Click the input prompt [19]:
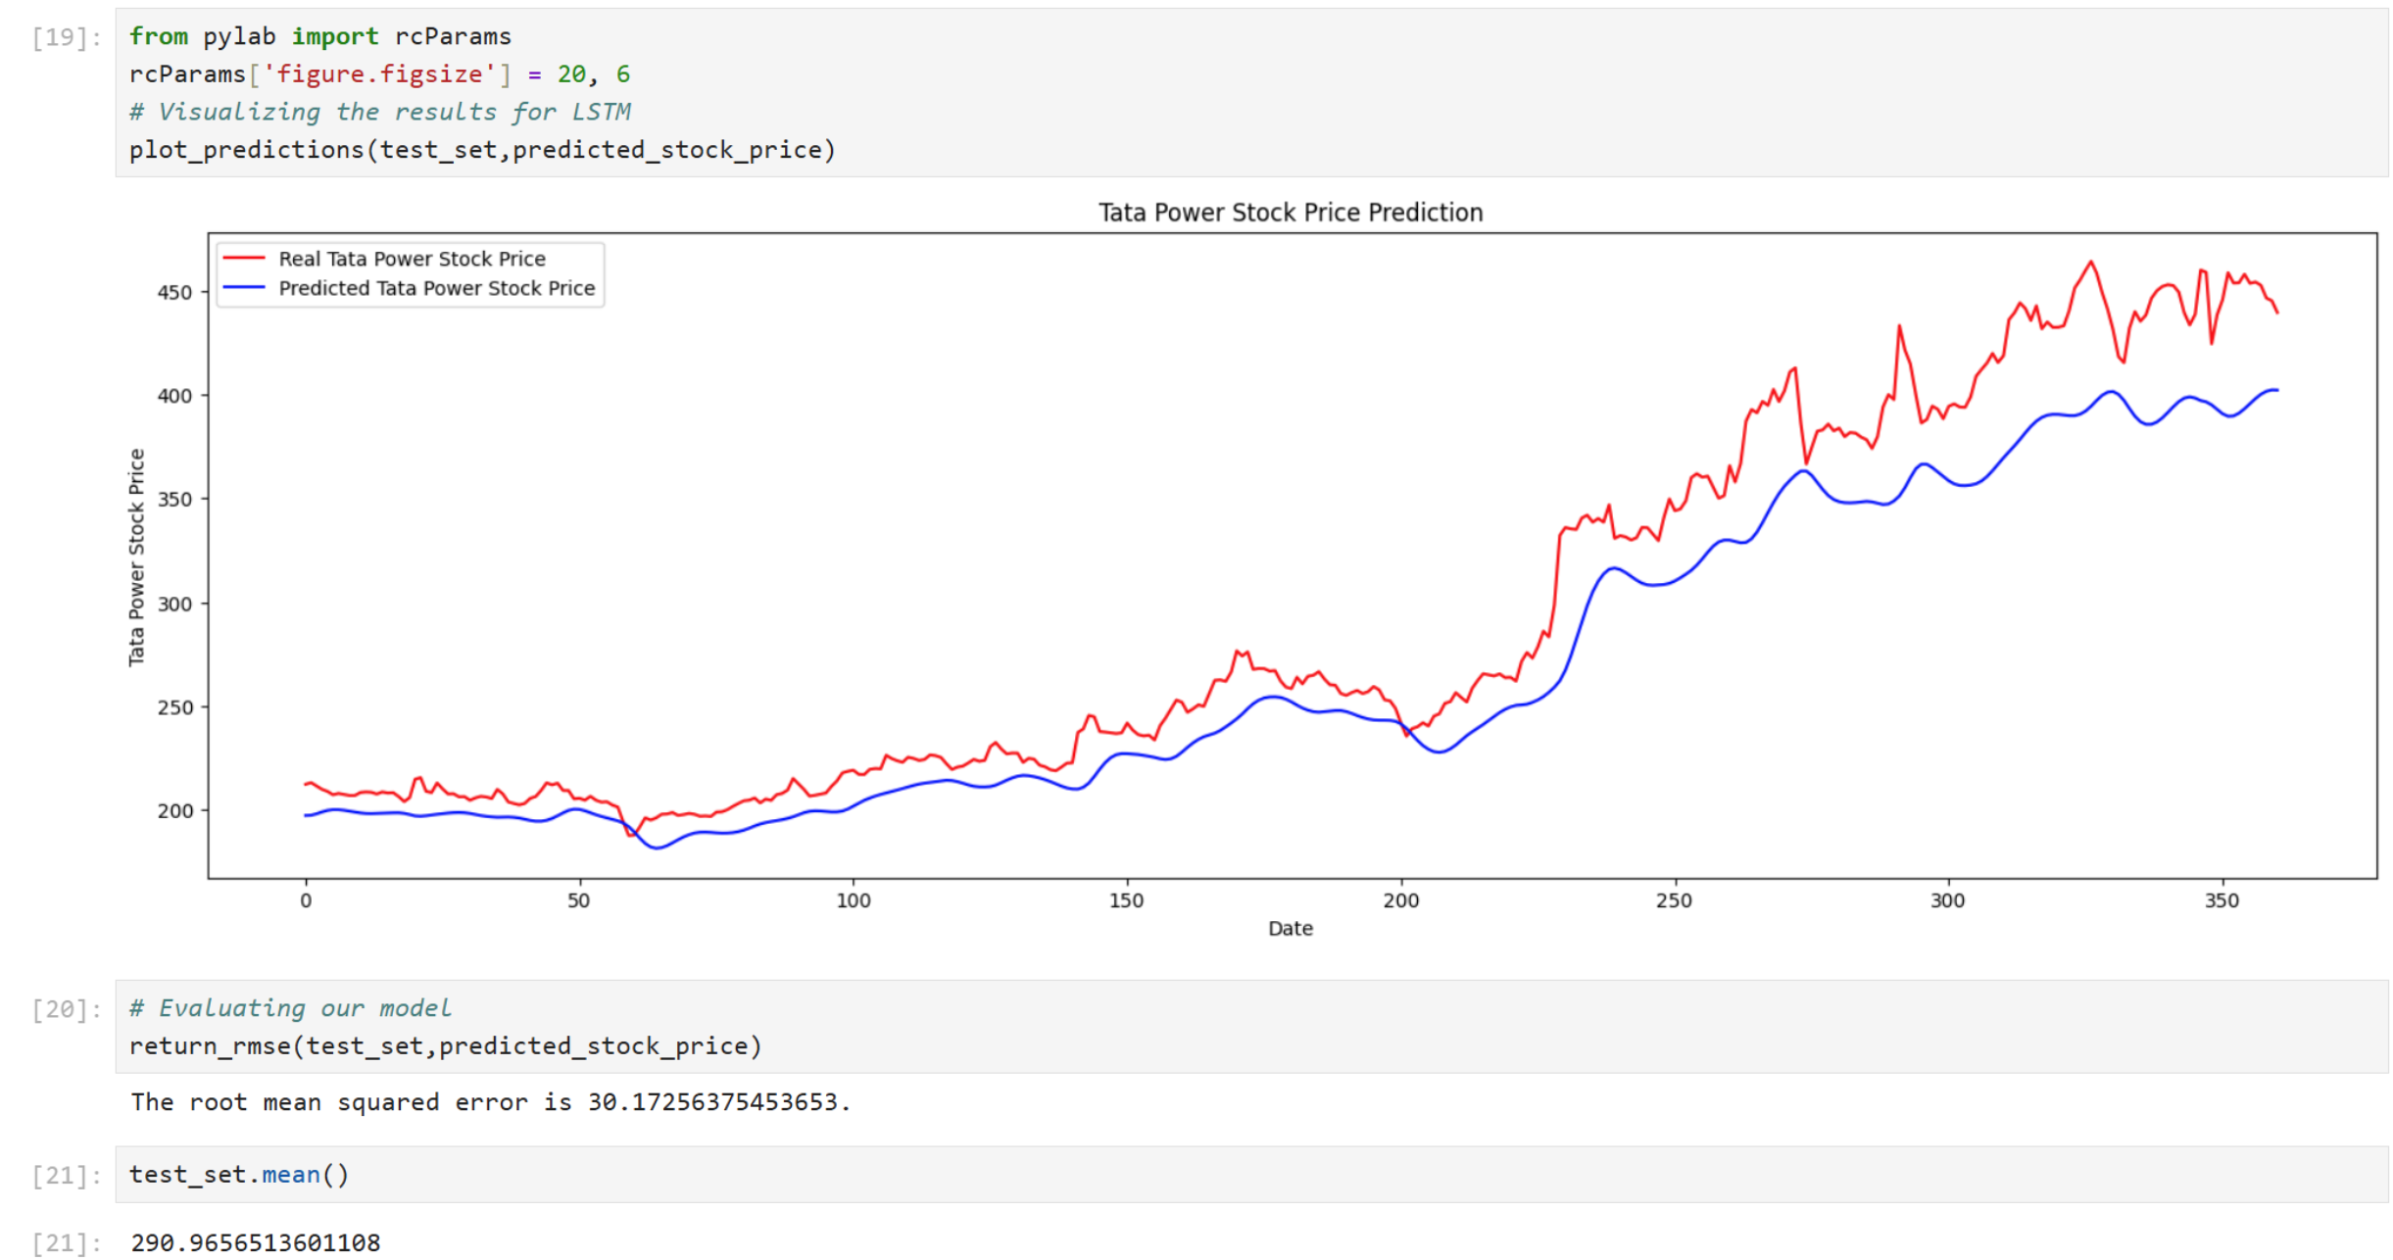Viewport: 2393px width, 1260px height. coord(67,37)
